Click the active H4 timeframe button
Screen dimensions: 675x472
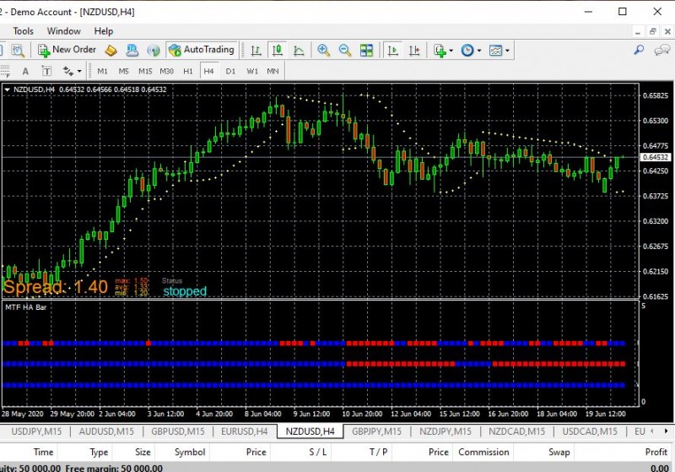coord(208,71)
